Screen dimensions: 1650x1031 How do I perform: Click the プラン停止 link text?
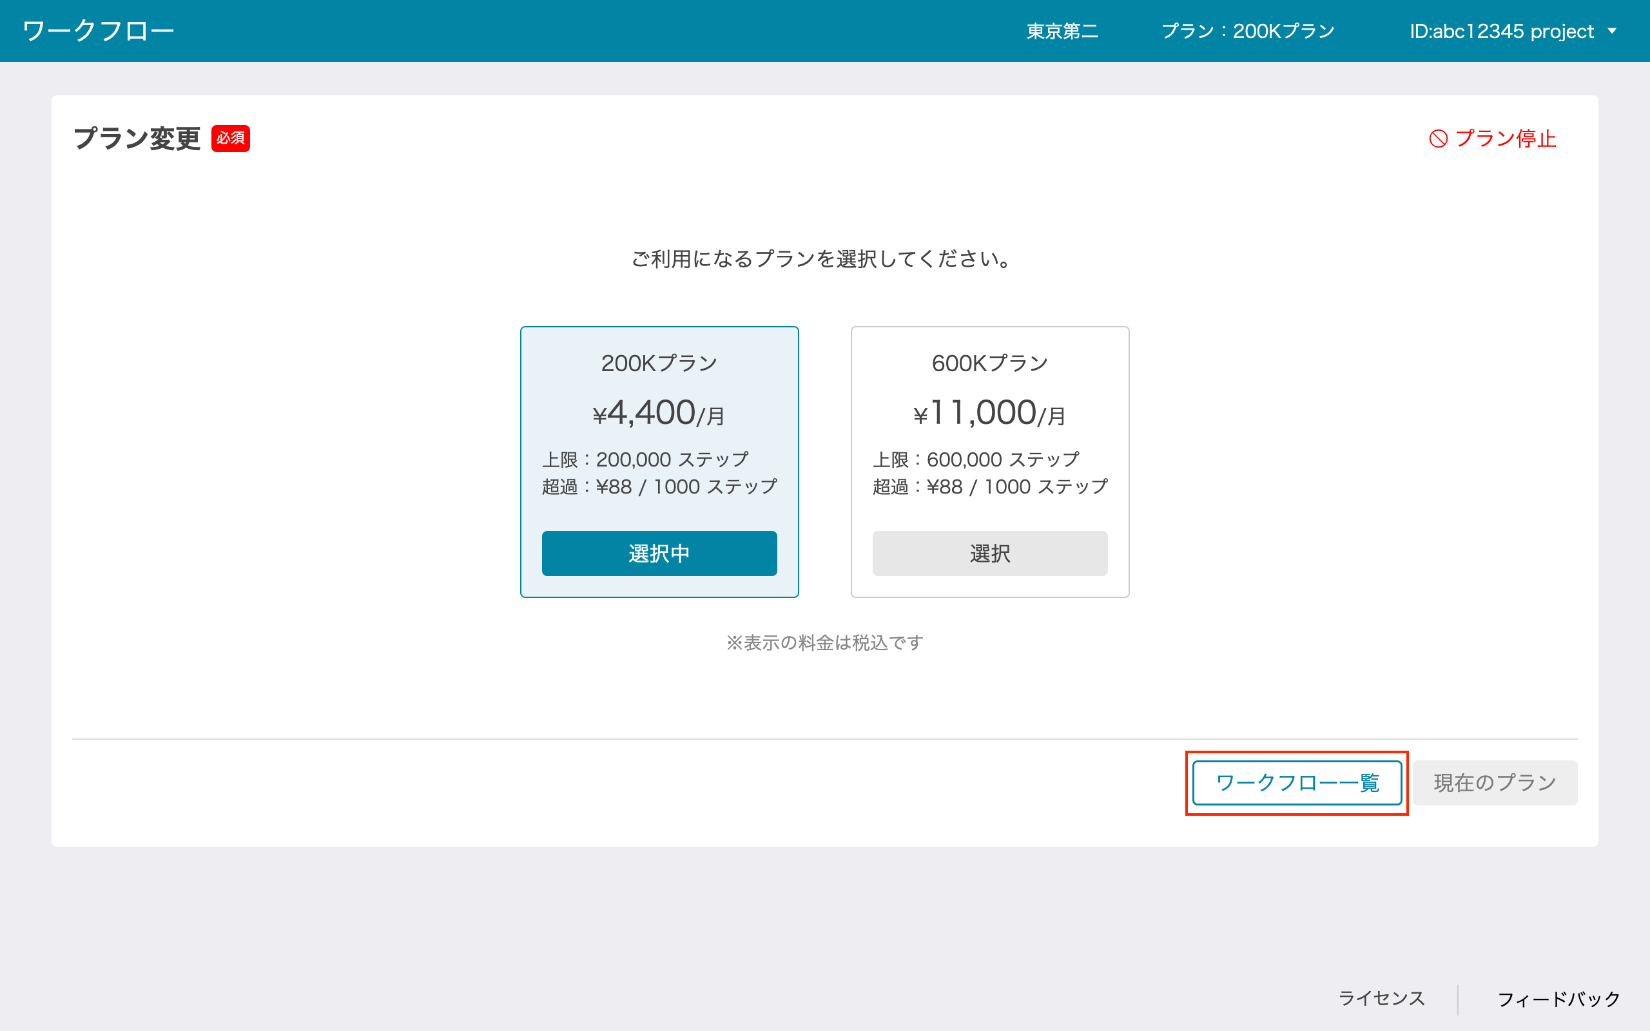coord(1506,139)
